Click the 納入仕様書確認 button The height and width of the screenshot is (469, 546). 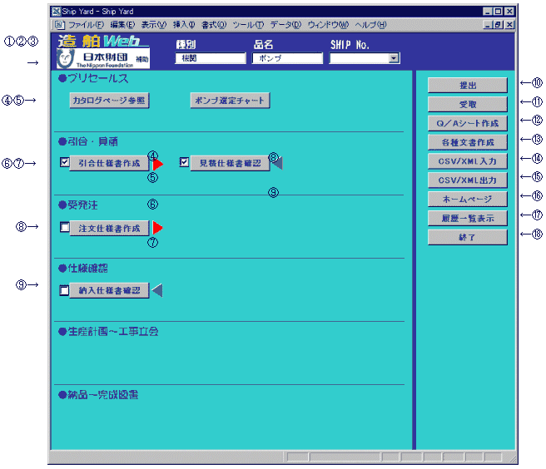(109, 290)
